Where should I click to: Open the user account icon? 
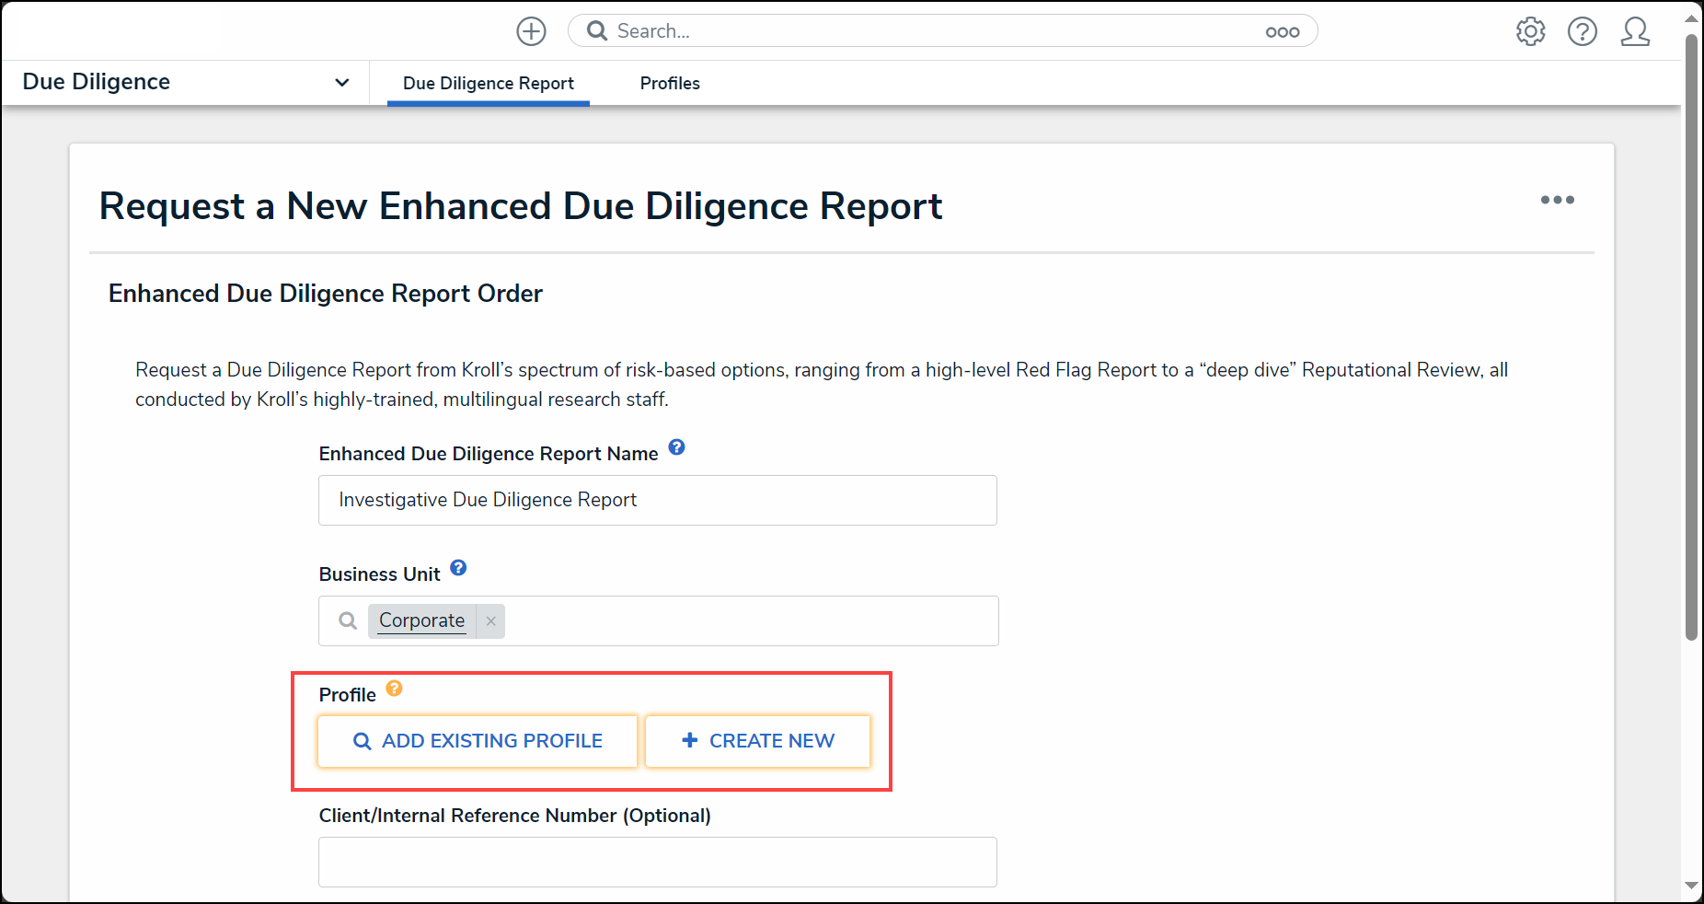(1635, 31)
